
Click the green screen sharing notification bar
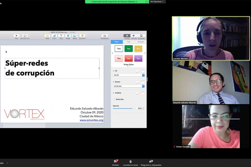point(117,2)
